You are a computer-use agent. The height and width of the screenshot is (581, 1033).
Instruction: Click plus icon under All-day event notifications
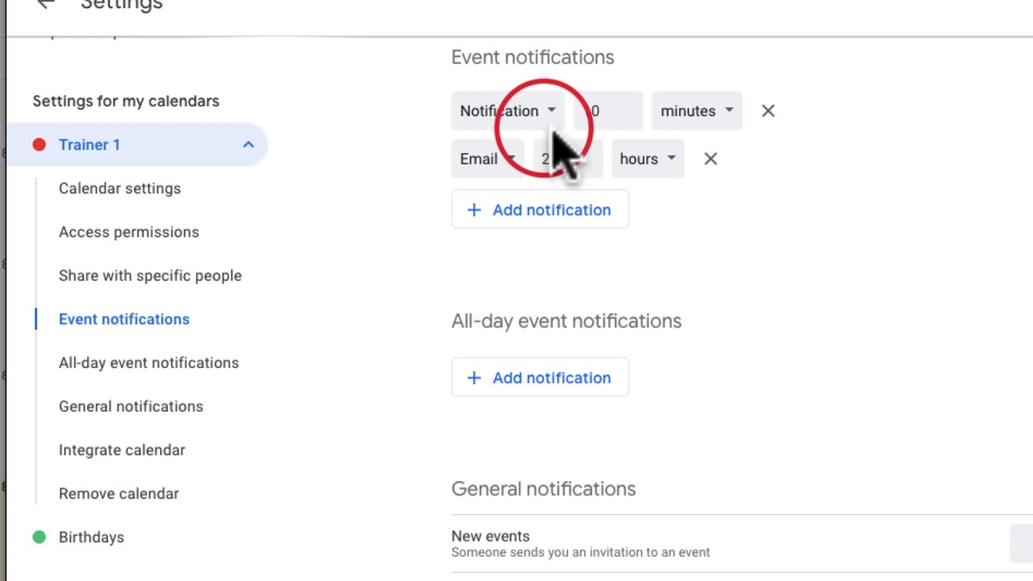474,378
